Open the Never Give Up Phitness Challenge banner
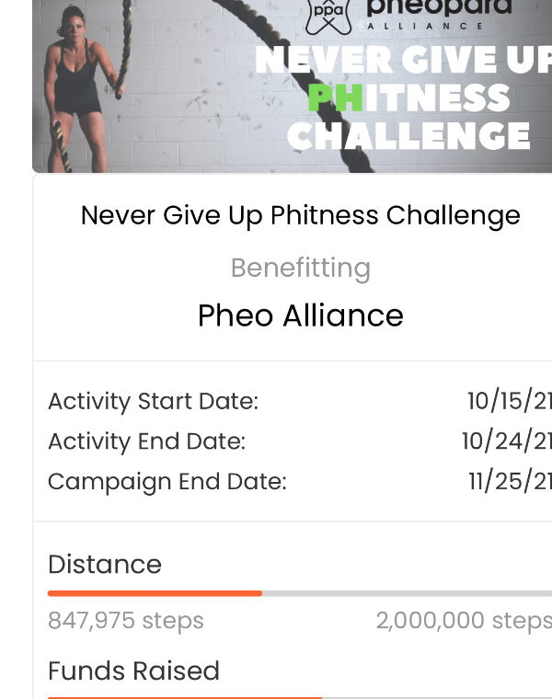552x699 pixels. coord(292,86)
